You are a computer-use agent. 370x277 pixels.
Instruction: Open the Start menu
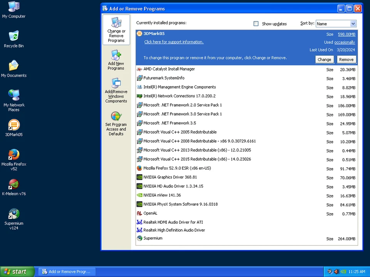(15, 272)
